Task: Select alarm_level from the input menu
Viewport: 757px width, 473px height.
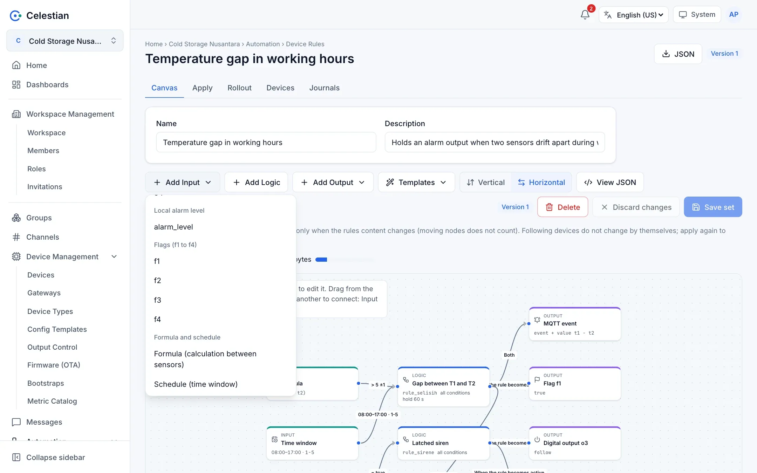Action: 221,227
